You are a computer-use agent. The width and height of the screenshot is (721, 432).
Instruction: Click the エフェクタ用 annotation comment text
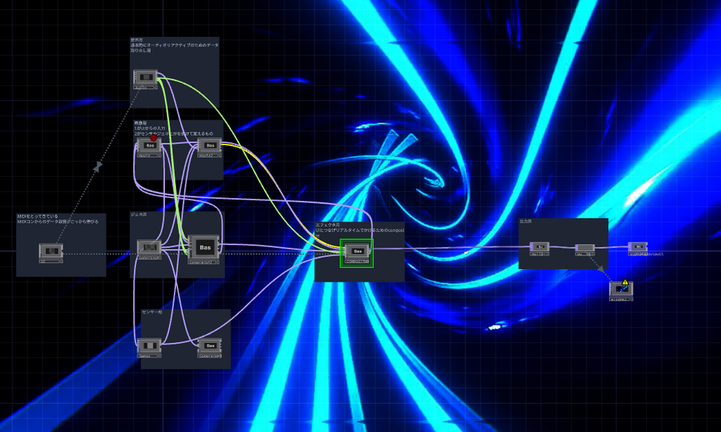tap(359, 230)
